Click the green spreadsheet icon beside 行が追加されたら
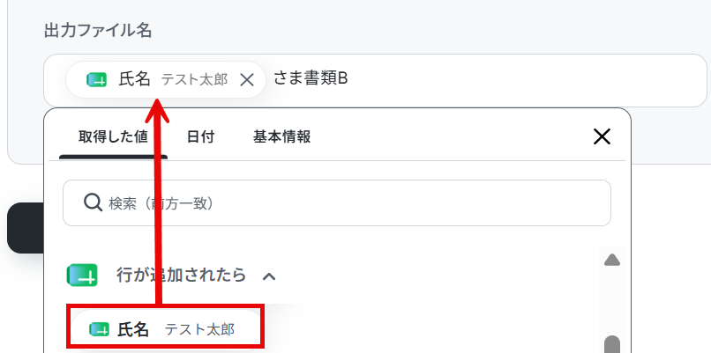This screenshot has height=353, width=711. [x=82, y=276]
